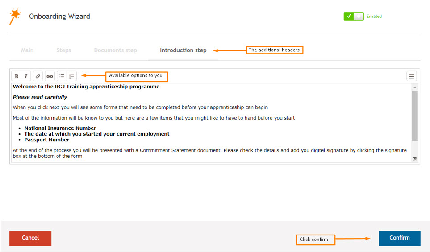Select the Documents step tab
The image size is (430, 252).
coord(116,50)
